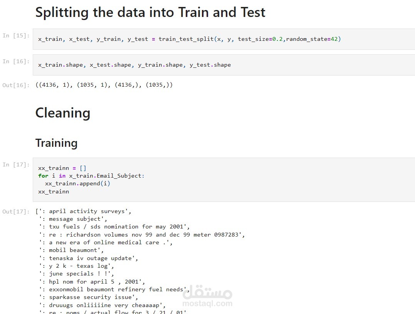Screen dimensions: 415x314
Task: Click the Out[16]: output prompt
Action: [16, 85]
